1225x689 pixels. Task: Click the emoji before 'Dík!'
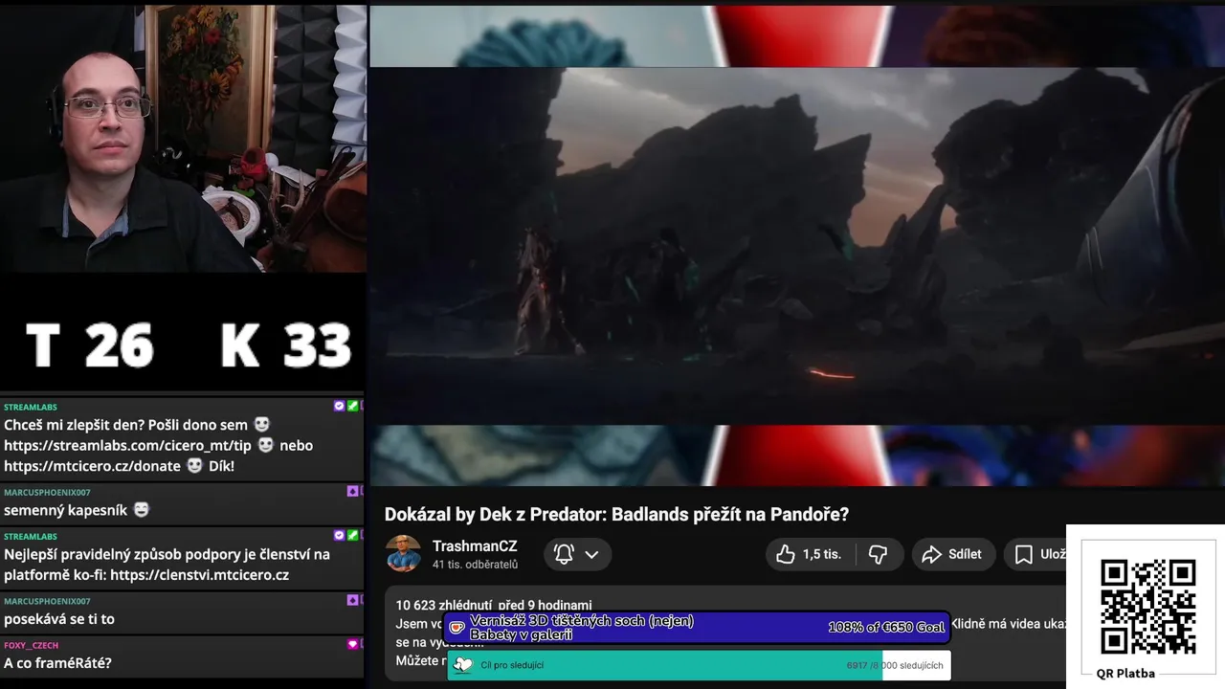(x=194, y=466)
